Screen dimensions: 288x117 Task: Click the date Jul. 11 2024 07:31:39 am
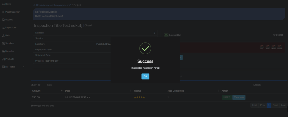77,97
